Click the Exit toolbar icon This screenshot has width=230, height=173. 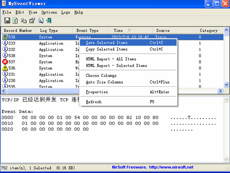(x=49, y=20)
